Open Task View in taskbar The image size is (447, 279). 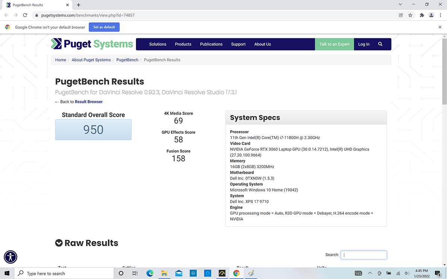pyautogui.click(x=135, y=273)
